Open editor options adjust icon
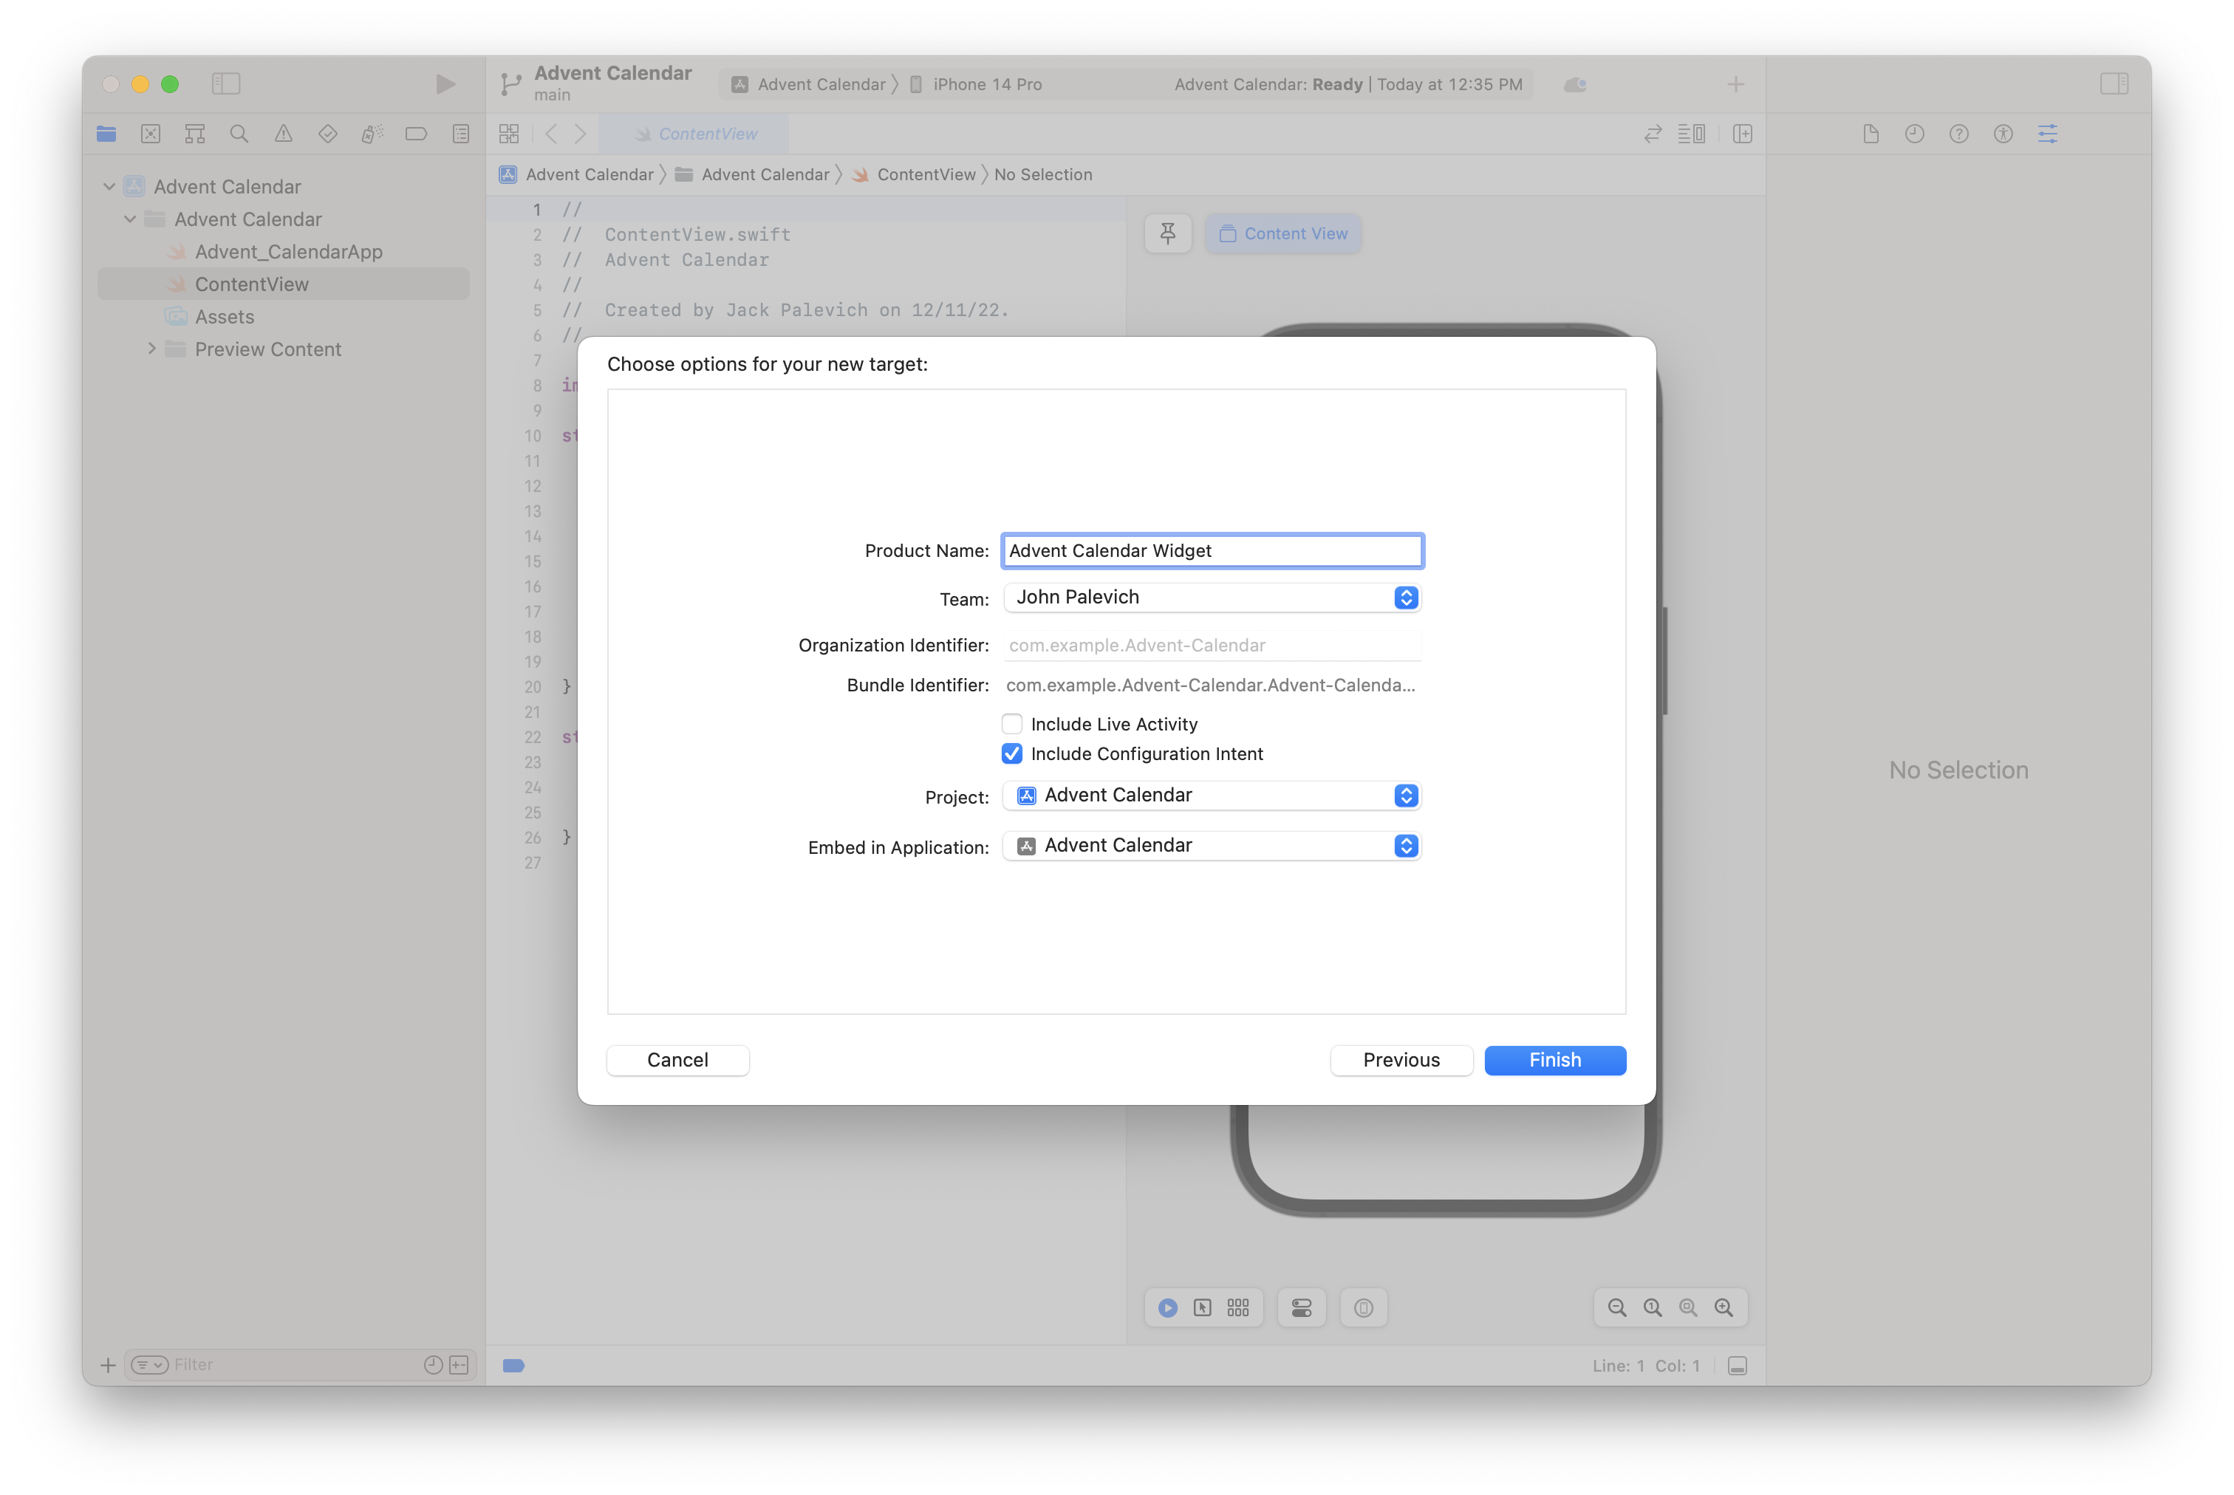 click(x=1692, y=134)
